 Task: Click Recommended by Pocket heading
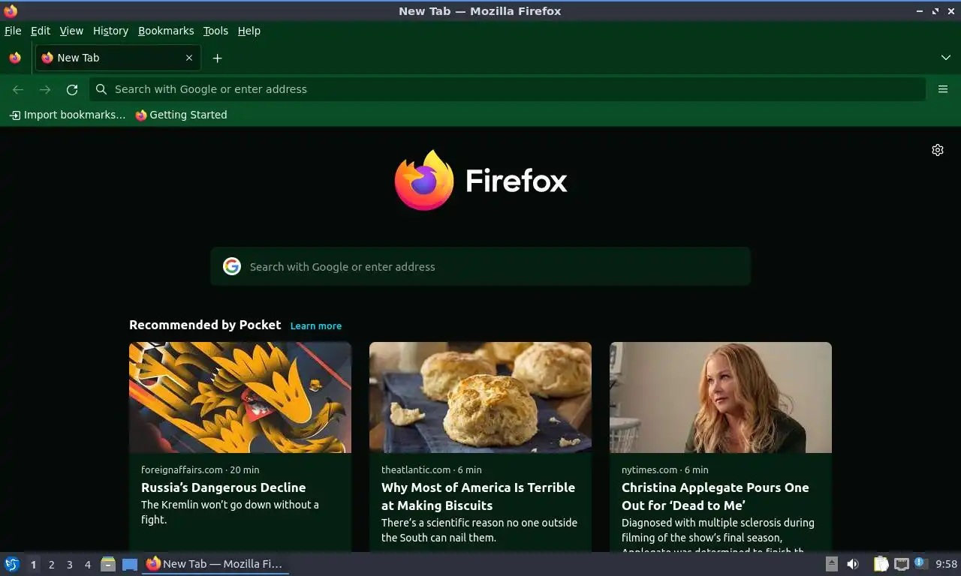coord(205,325)
